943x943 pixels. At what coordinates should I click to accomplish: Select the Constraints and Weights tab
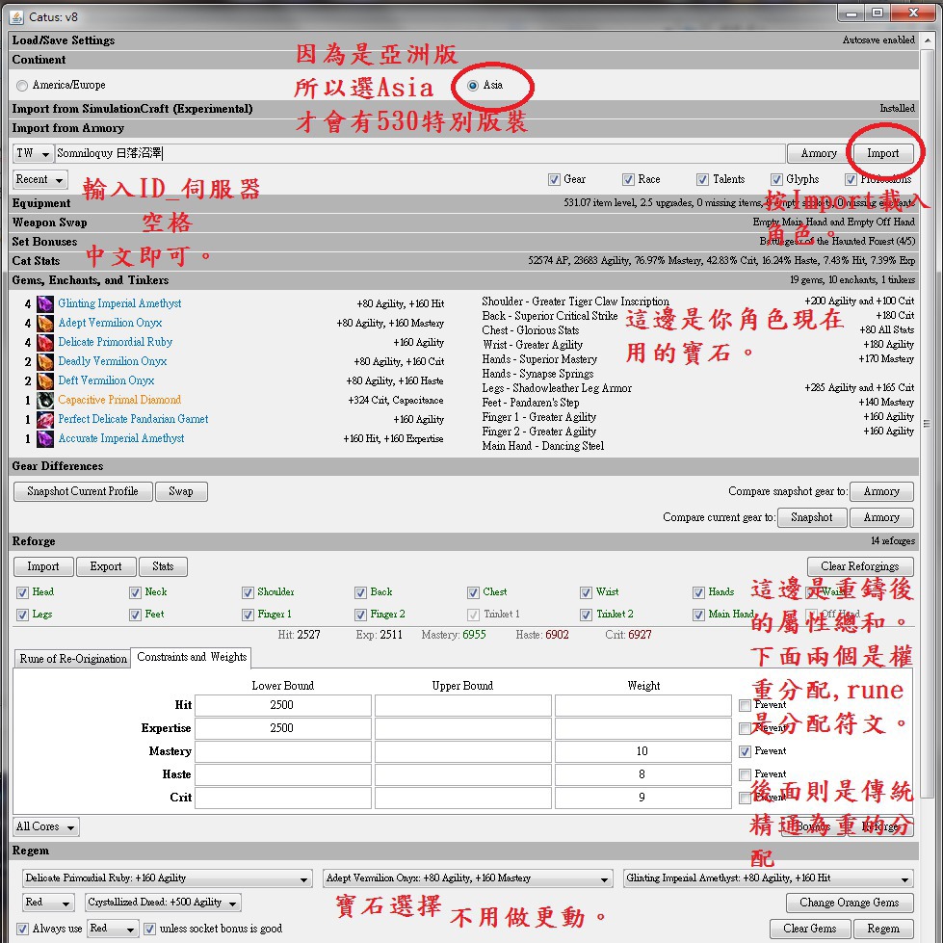pos(192,657)
